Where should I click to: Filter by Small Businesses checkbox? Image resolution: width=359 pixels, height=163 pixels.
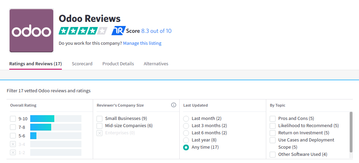pos(99,119)
